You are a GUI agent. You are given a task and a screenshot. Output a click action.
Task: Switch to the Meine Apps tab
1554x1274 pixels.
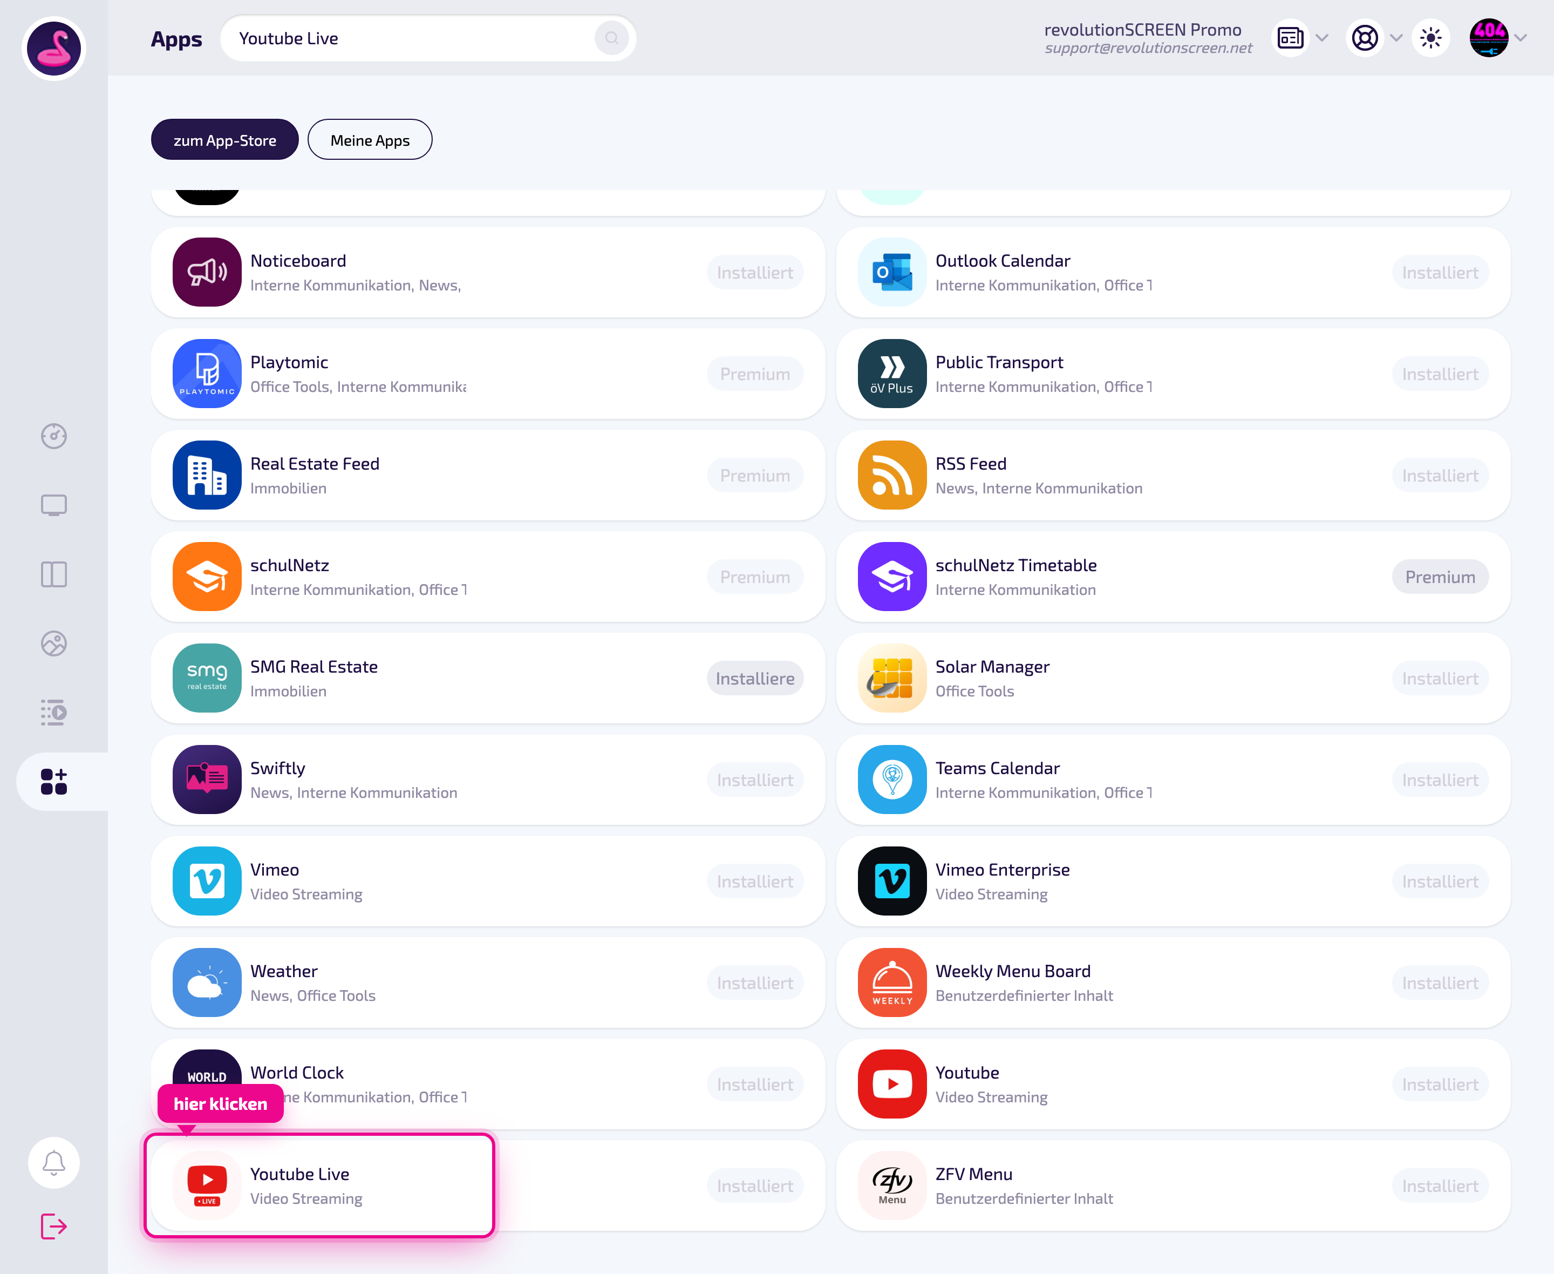point(370,139)
